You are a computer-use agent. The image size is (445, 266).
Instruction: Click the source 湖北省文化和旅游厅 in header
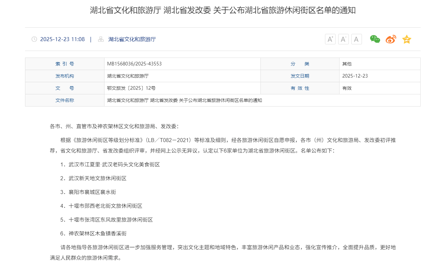tap(132, 39)
